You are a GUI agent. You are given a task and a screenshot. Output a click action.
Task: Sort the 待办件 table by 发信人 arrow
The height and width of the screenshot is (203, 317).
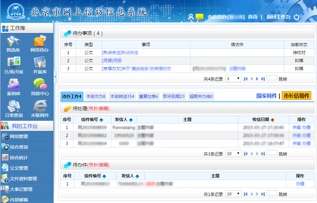pos(137,176)
